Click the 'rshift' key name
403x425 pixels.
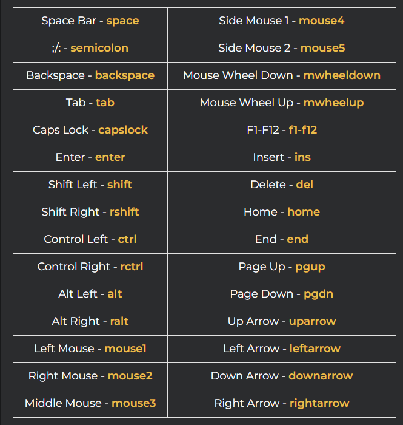[x=124, y=212]
